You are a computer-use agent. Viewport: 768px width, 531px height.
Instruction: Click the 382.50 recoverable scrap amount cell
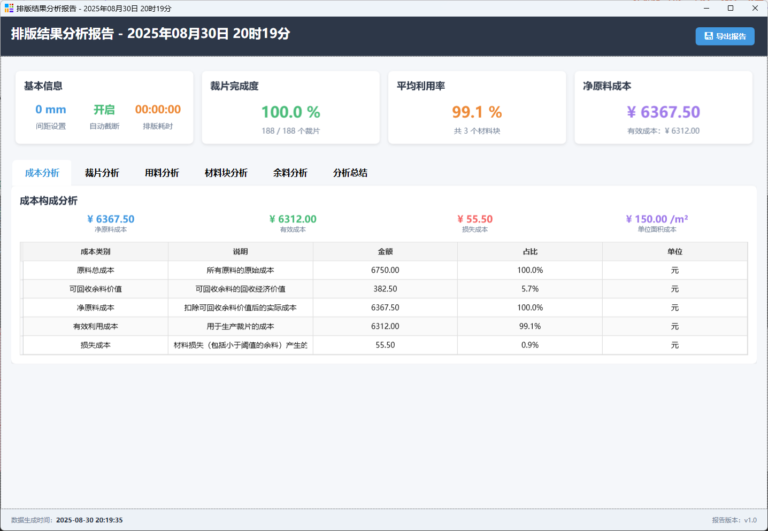coord(385,289)
